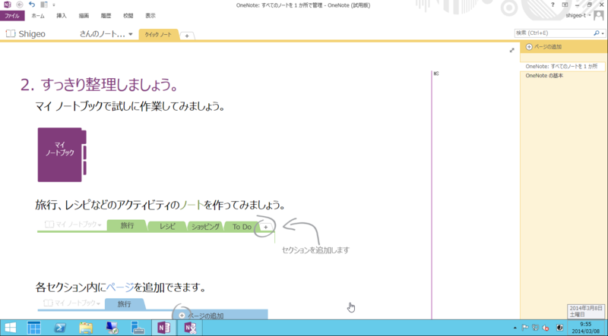Switch to the 描画 ribbon tab
This screenshot has width=608, height=336.
pos(84,16)
